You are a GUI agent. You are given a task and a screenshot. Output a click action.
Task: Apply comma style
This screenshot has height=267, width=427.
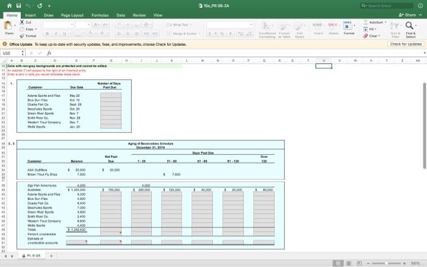(231, 34)
